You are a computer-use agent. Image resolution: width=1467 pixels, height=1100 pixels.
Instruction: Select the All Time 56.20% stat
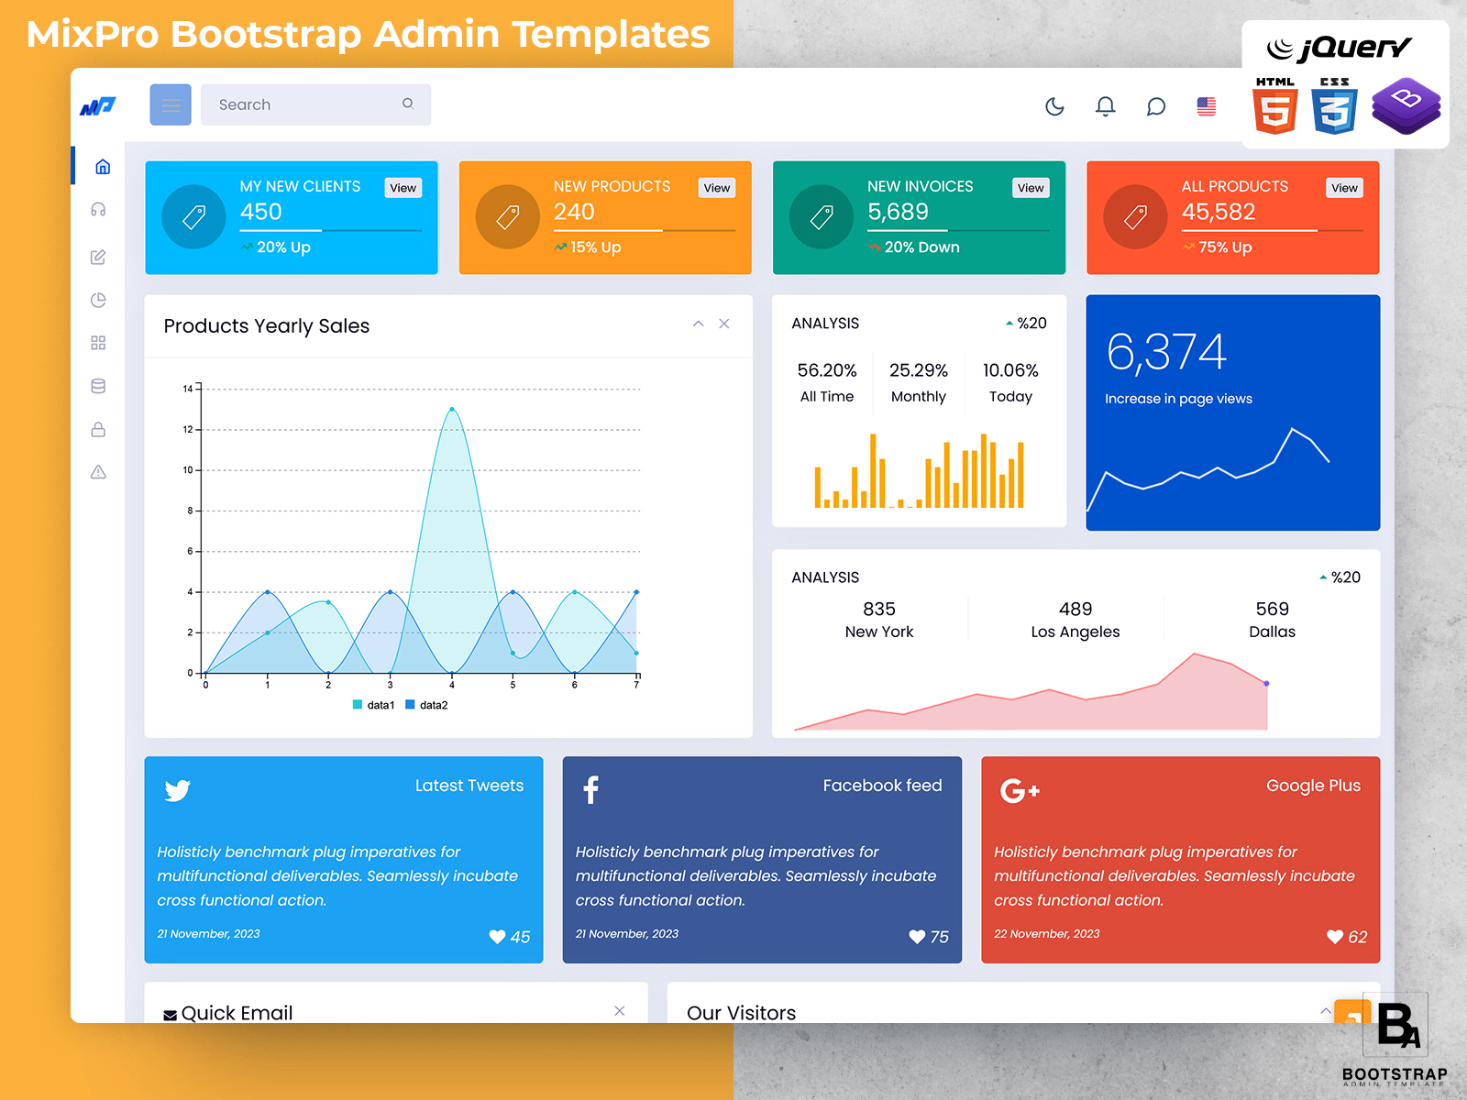827,382
